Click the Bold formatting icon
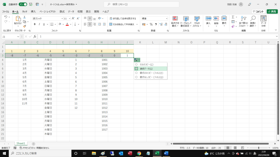This screenshot has width=280, height=157. 35,24
